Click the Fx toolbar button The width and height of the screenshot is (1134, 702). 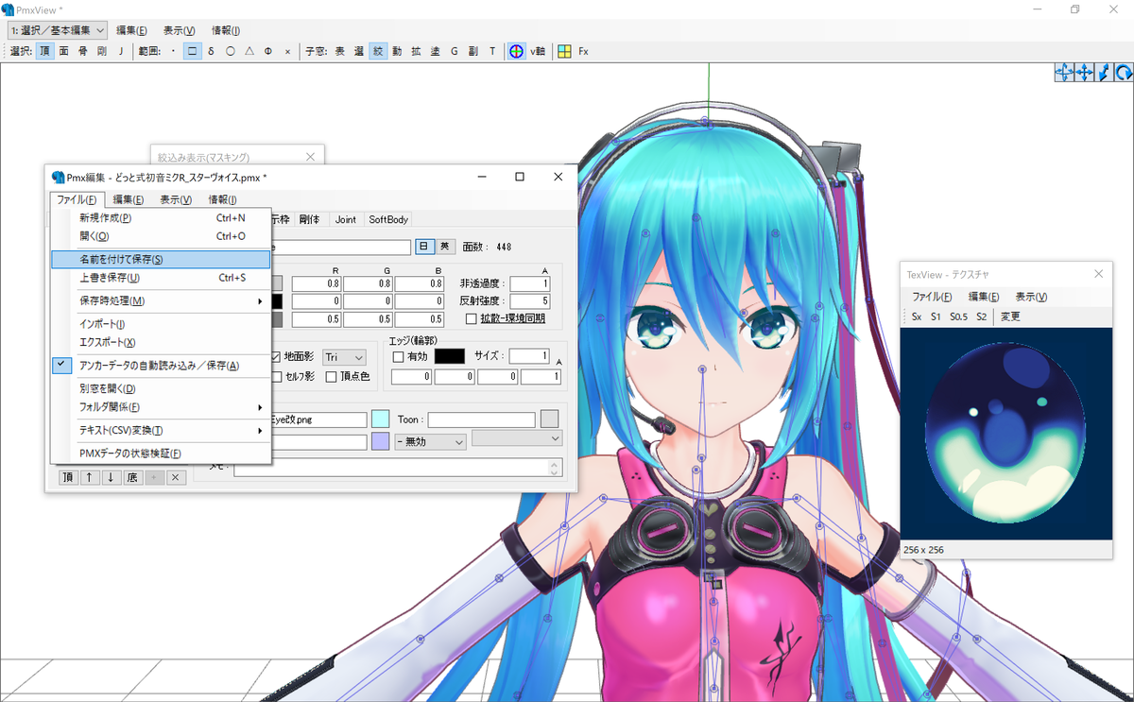pyautogui.click(x=583, y=51)
